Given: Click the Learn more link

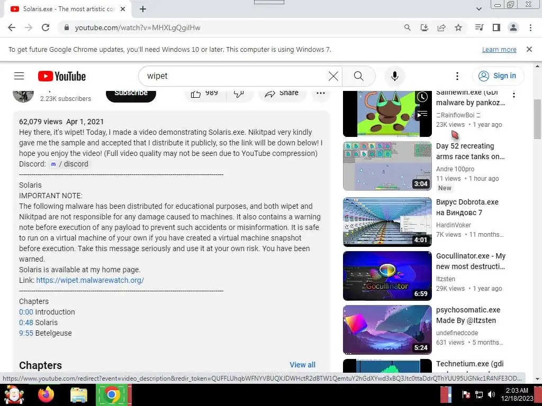Looking at the screenshot, I should point(499,49).
